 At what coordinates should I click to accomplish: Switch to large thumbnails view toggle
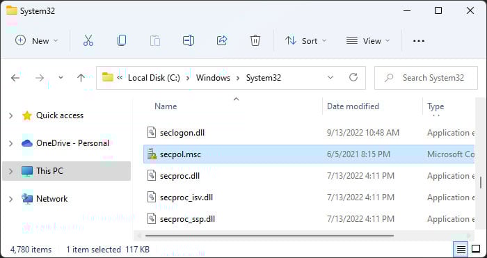(476, 249)
